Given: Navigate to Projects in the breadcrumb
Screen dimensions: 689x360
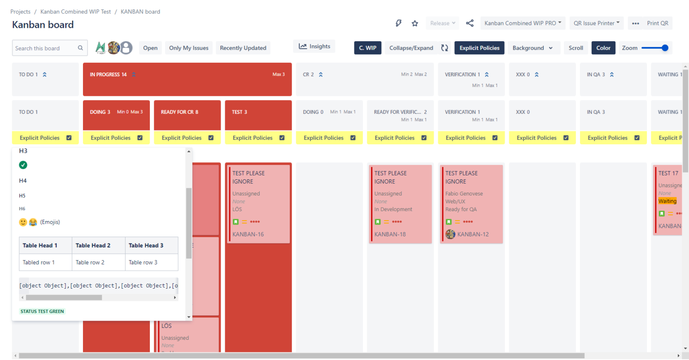Looking at the screenshot, I should [x=20, y=11].
